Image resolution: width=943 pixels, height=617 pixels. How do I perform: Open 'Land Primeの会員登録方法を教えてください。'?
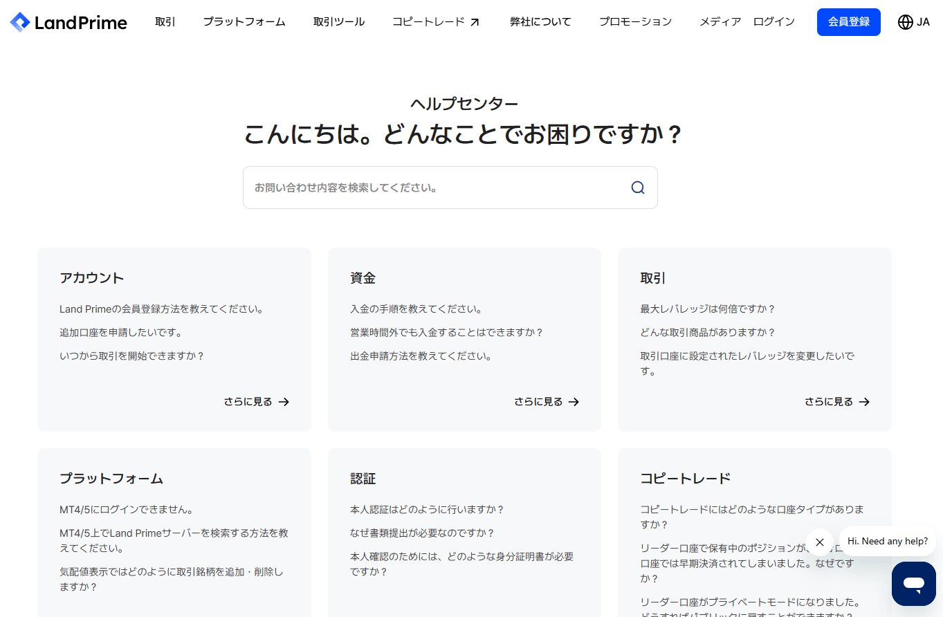point(161,309)
